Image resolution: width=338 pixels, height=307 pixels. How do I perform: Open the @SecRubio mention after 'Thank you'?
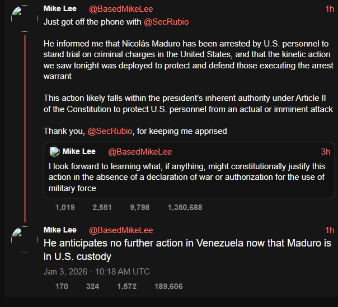109,131
